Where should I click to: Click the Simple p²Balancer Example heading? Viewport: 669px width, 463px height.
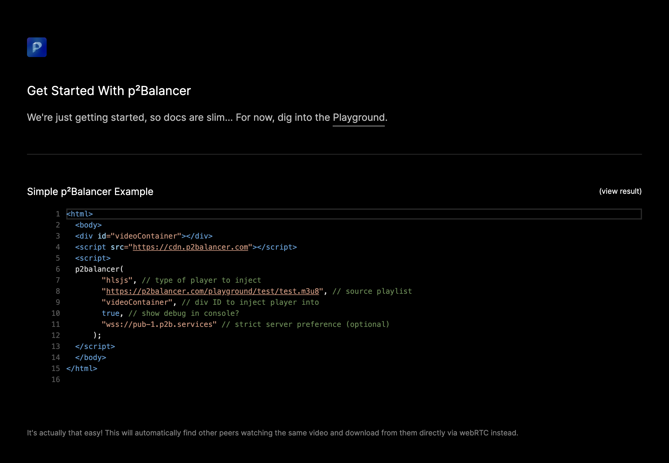90,191
